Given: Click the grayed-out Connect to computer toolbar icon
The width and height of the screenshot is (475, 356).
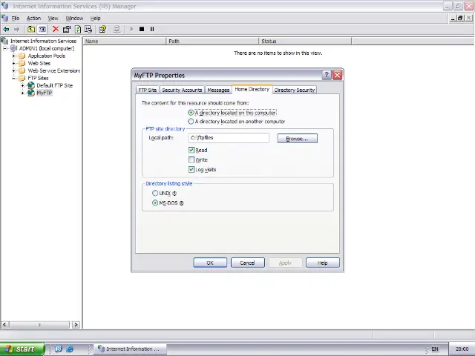Looking at the screenshot, I should click(x=117, y=29).
